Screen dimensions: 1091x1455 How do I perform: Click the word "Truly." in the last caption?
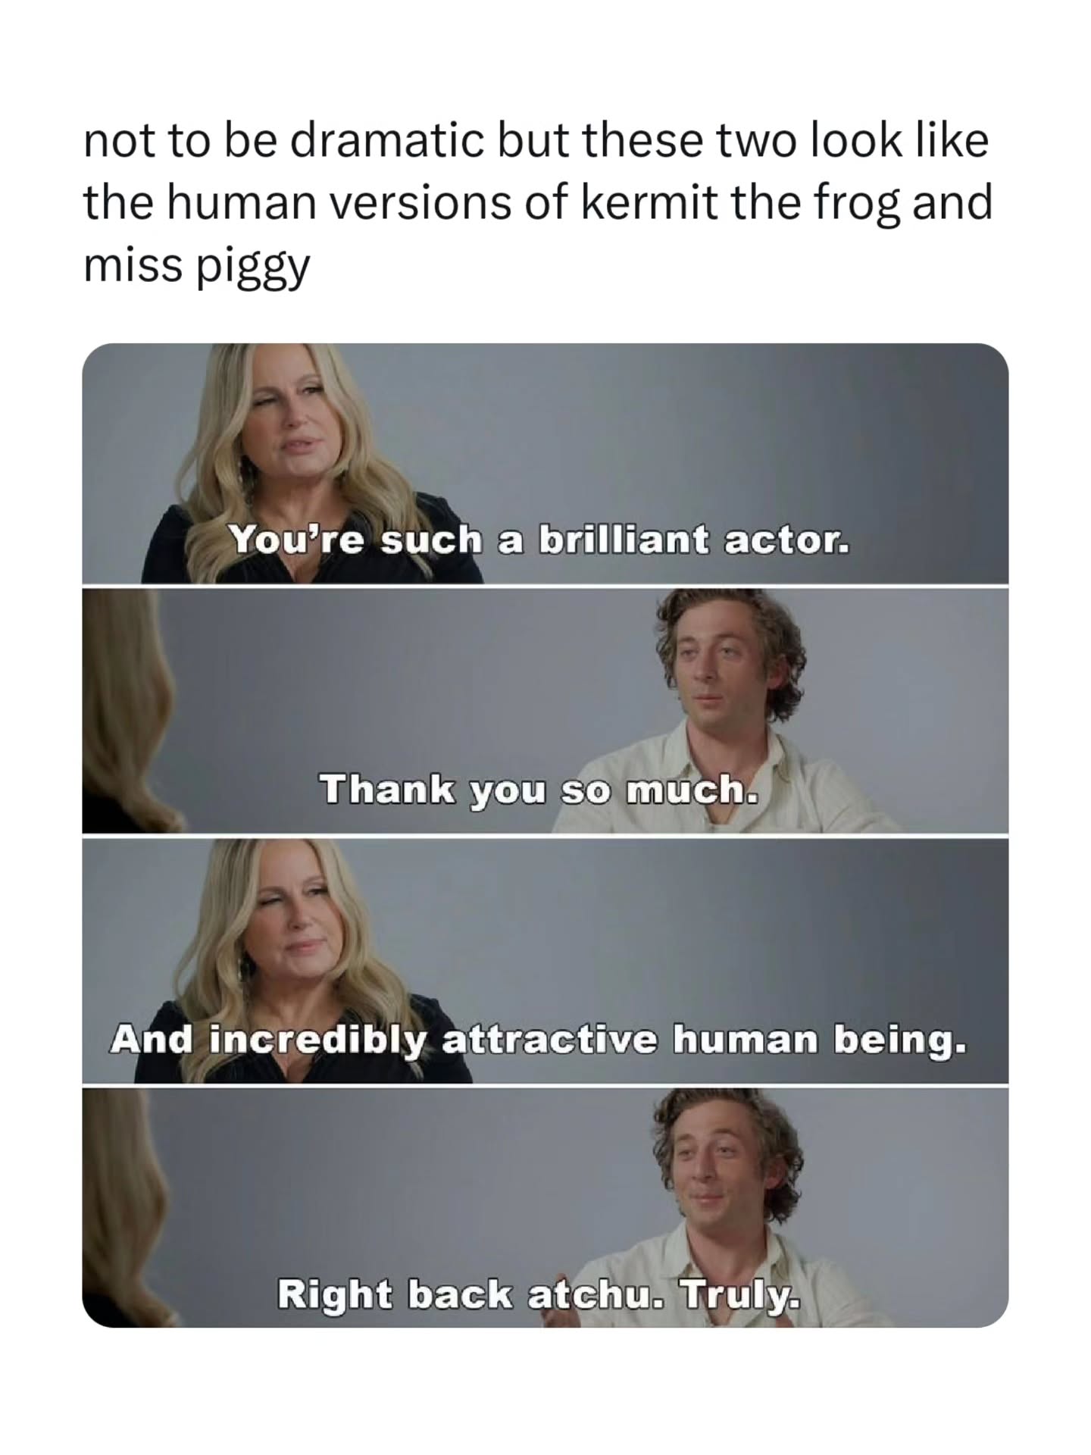coord(742,1294)
